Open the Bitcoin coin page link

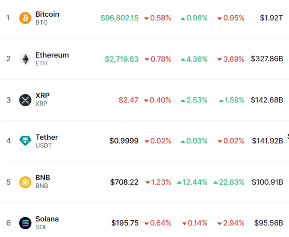(47, 14)
